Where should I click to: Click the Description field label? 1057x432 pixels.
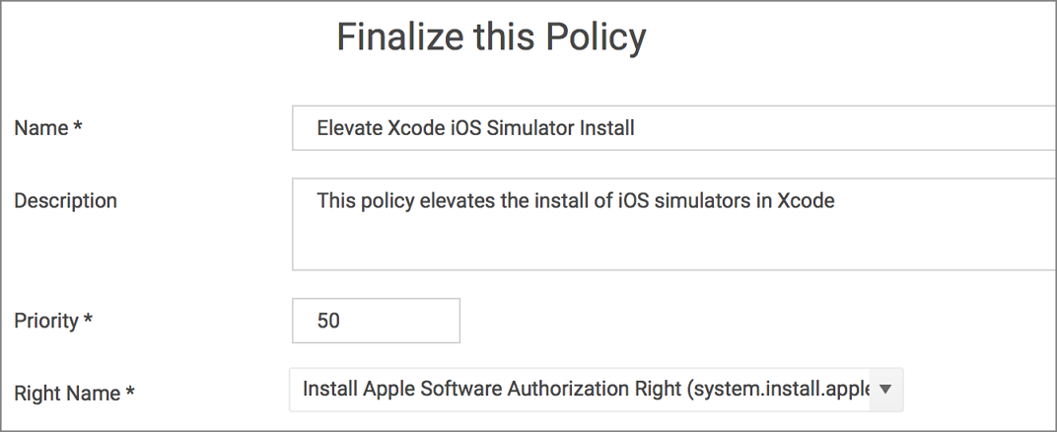[65, 201]
